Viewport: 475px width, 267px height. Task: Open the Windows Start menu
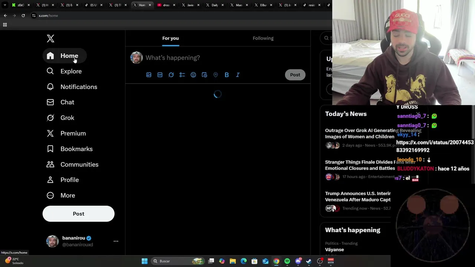click(144, 261)
